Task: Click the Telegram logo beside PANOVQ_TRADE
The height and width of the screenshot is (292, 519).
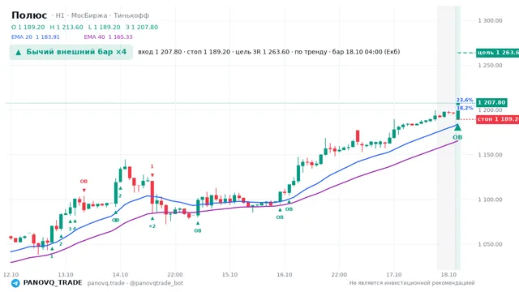Action: [x=15, y=283]
